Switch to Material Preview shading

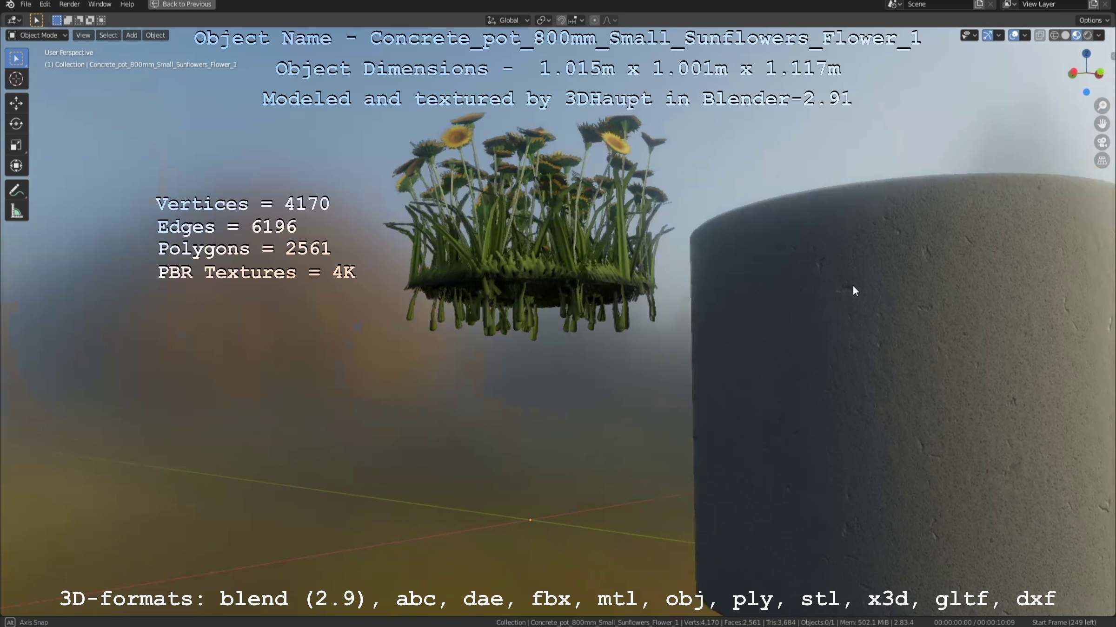click(x=1076, y=35)
